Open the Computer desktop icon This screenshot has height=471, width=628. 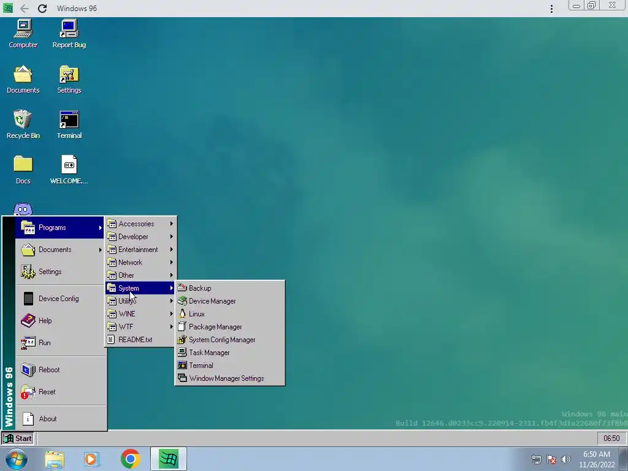pyautogui.click(x=23, y=34)
